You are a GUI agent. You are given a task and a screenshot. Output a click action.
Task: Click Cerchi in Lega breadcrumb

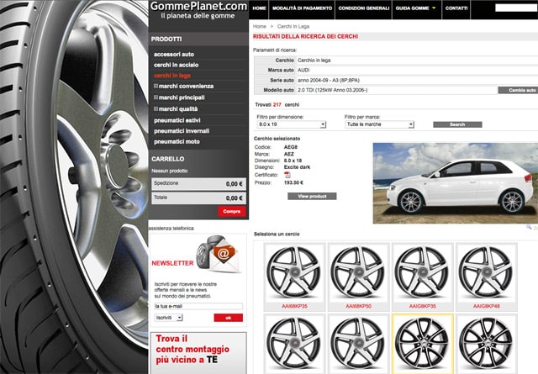coord(293,26)
